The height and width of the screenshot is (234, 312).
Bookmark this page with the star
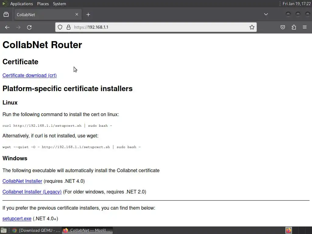click(x=252, y=27)
